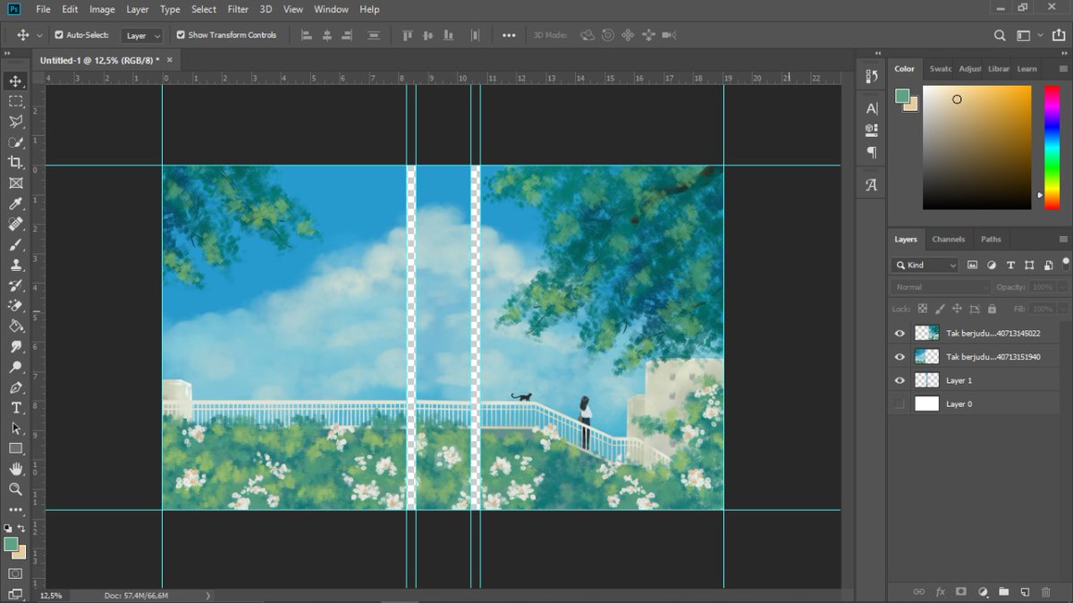Screen dimensions: 1073x603
Task: Toggle Quick Mask mode
Action: pyautogui.click(x=15, y=573)
